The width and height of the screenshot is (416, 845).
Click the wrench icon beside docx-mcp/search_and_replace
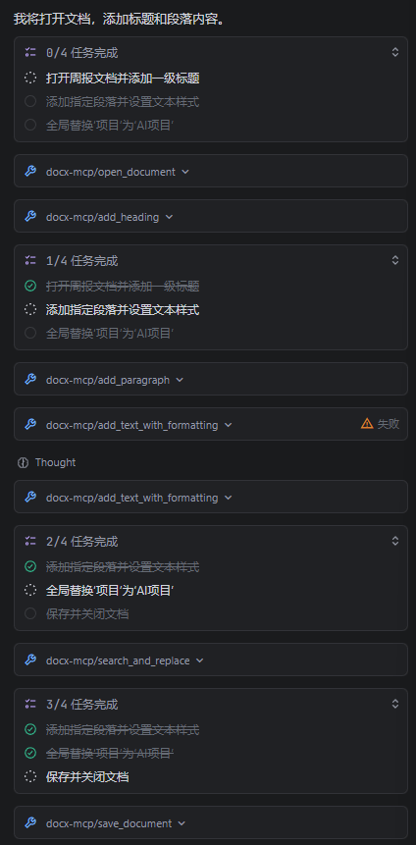(x=30, y=660)
